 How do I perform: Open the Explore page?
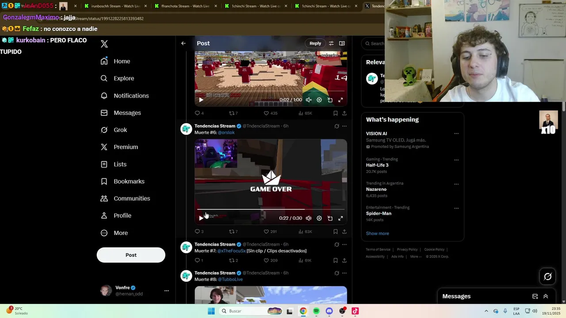point(117,78)
